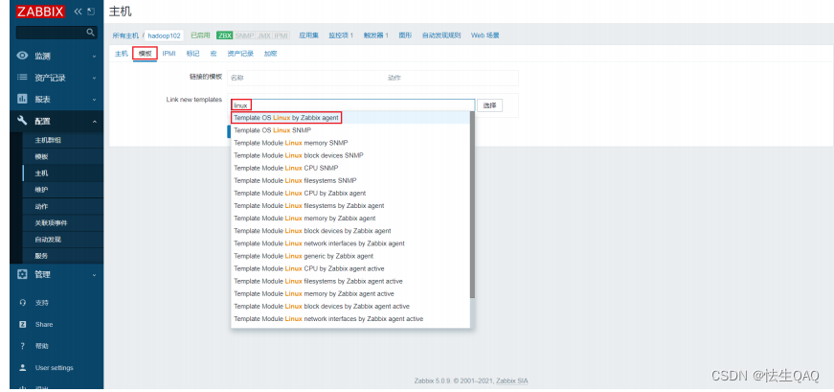Viewport: 834px width, 392px height.
Task: Select 主机 in the sidebar submenu
Action: click(41, 173)
